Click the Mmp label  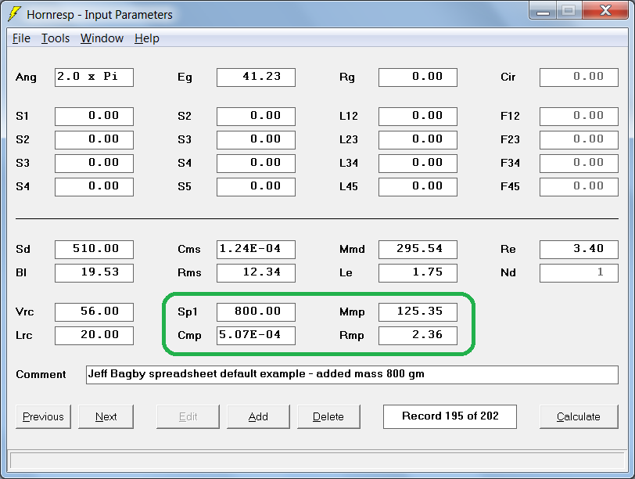352,312
